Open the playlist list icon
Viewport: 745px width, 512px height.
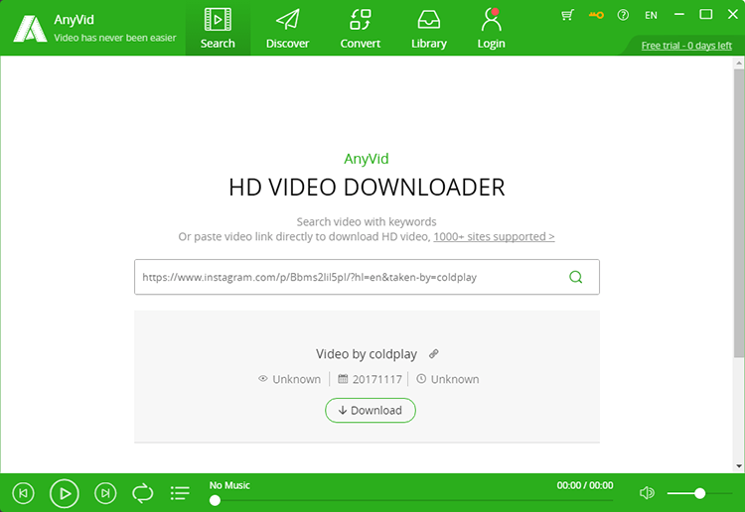[180, 493]
